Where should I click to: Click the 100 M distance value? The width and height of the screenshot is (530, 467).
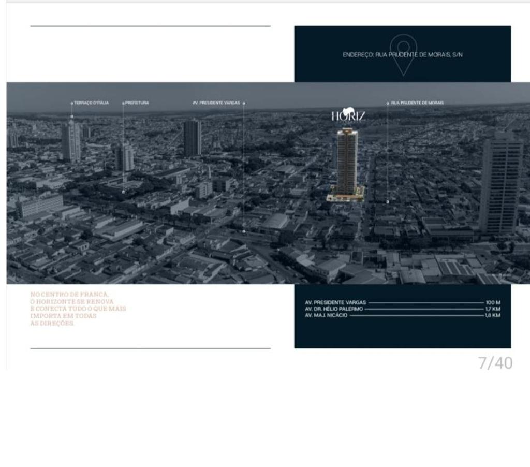491,301
